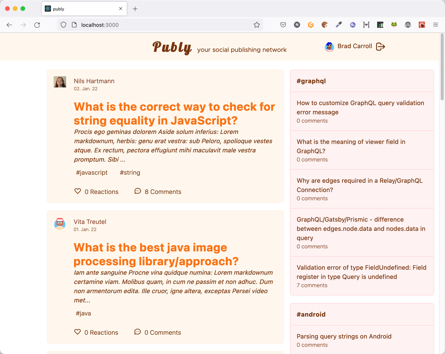Reload the page using the refresh icon
Image resolution: width=445 pixels, height=354 pixels.
pyautogui.click(x=37, y=25)
